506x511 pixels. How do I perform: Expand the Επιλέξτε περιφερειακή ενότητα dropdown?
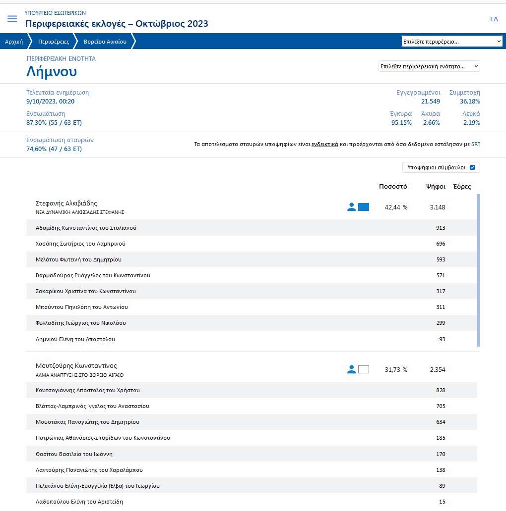coord(429,66)
